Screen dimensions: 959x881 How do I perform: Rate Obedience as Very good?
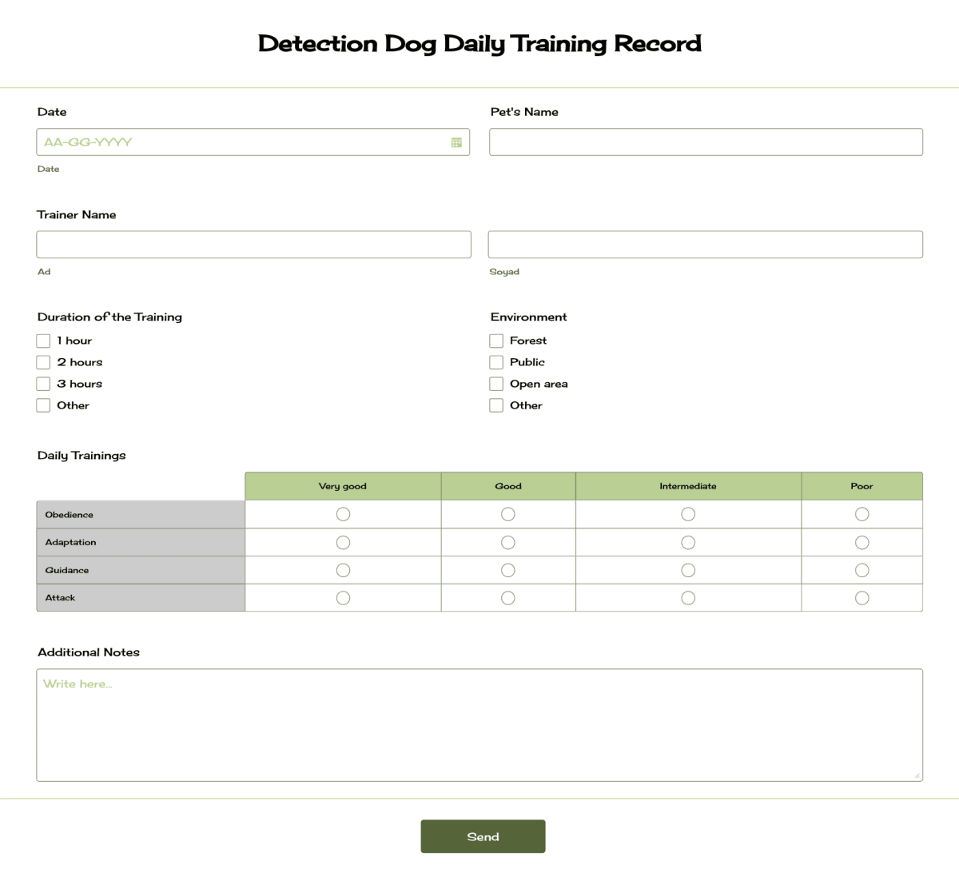coord(343,514)
